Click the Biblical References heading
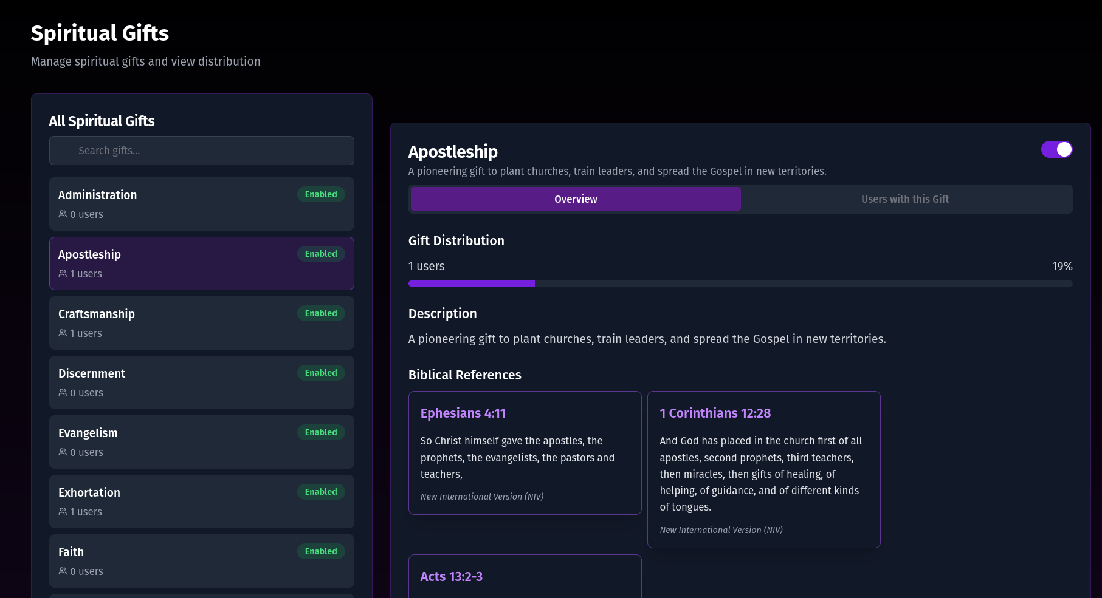Screen dimensions: 1102x598 (x=465, y=375)
